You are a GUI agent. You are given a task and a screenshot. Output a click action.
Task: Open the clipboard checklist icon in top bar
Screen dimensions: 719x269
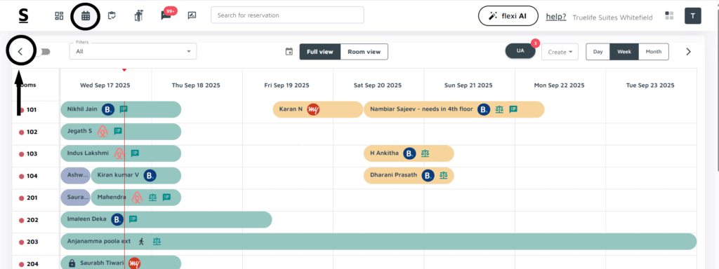[x=112, y=15]
